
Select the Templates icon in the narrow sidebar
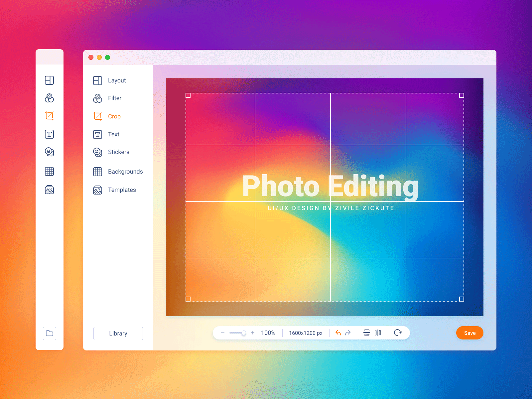(49, 190)
